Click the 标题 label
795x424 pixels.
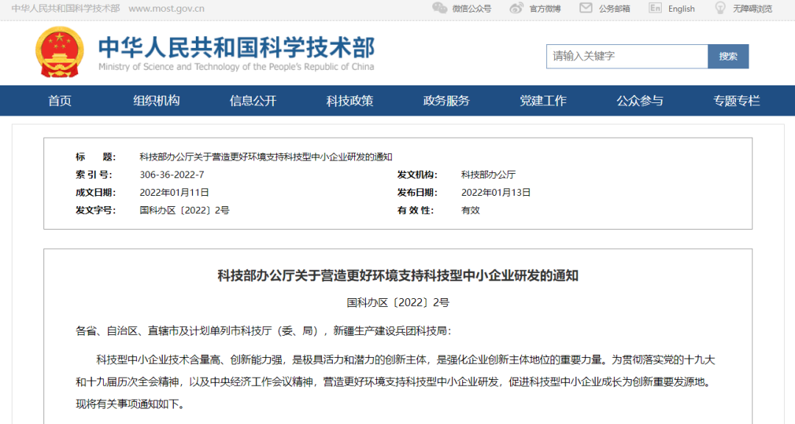click(x=96, y=158)
